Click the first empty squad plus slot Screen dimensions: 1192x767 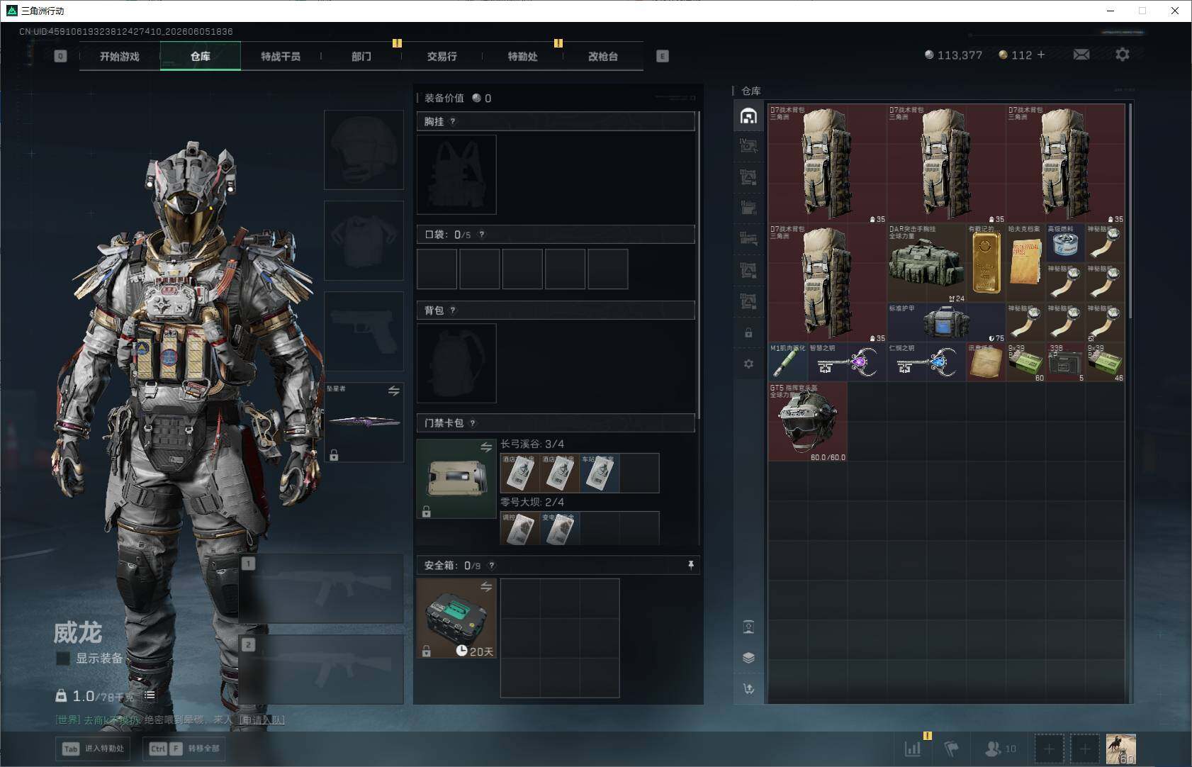pyautogui.click(x=1050, y=749)
